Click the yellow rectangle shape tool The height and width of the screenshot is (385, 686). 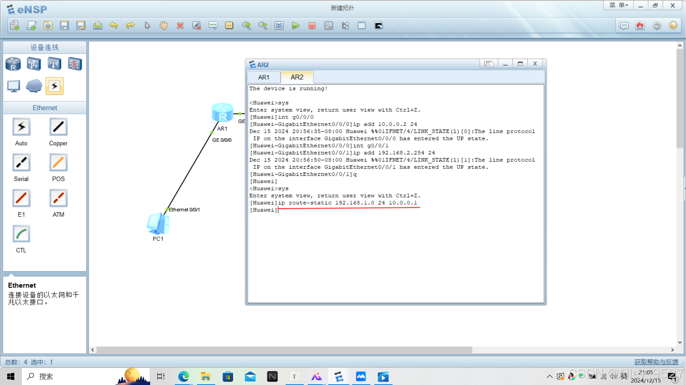pos(229,25)
